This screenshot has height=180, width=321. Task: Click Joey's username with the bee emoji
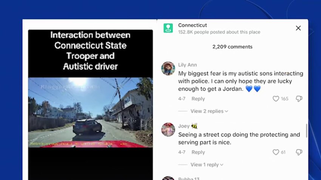[x=188, y=126]
